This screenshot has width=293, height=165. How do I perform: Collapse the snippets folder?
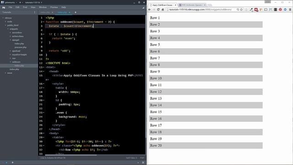point(8,29)
